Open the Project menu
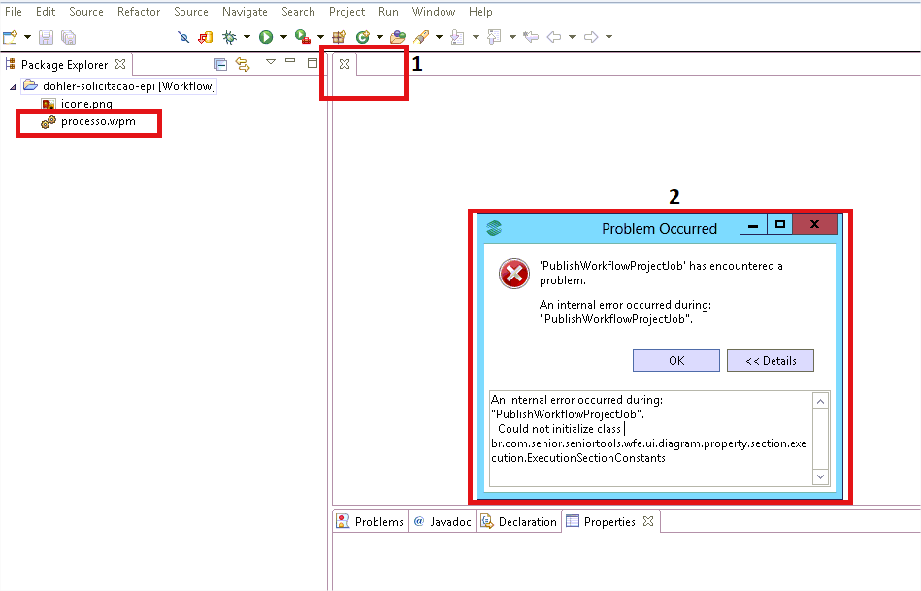The height and width of the screenshot is (591, 921). [346, 12]
